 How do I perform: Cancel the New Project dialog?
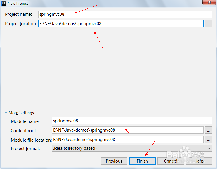coord(171,161)
